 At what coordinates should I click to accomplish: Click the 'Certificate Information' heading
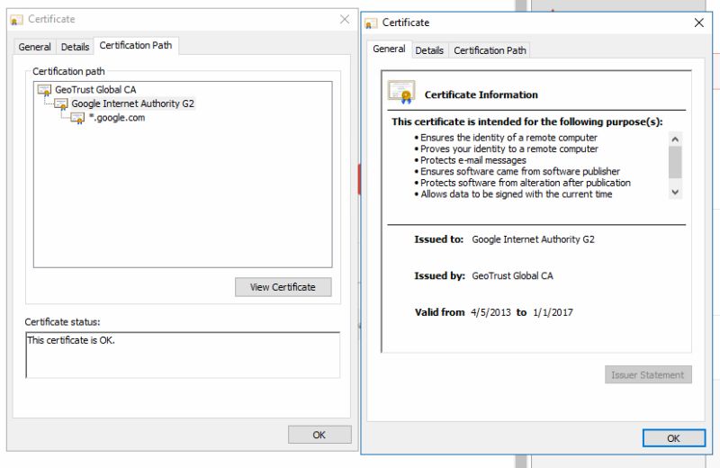click(481, 94)
